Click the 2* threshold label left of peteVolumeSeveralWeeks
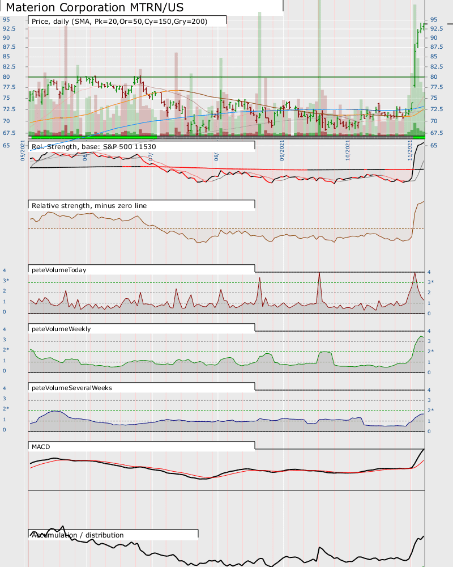 pos(6,409)
